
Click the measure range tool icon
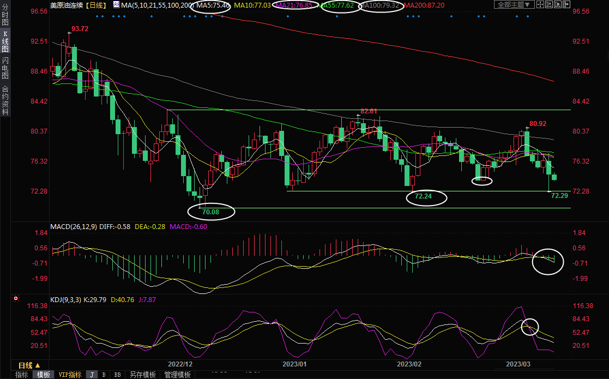(550, 5)
